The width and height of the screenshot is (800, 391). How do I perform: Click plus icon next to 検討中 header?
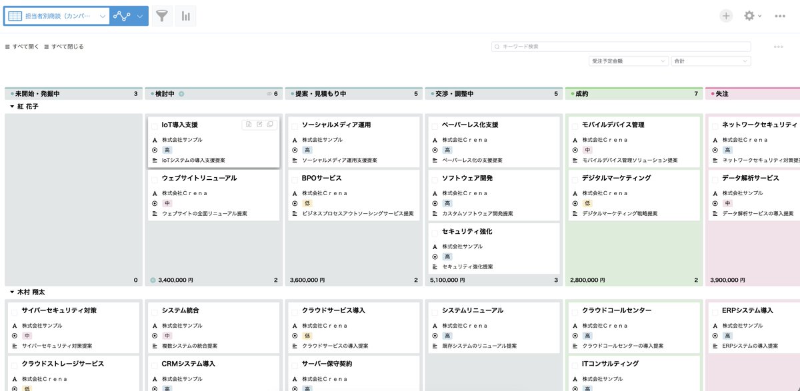(x=182, y=94)
